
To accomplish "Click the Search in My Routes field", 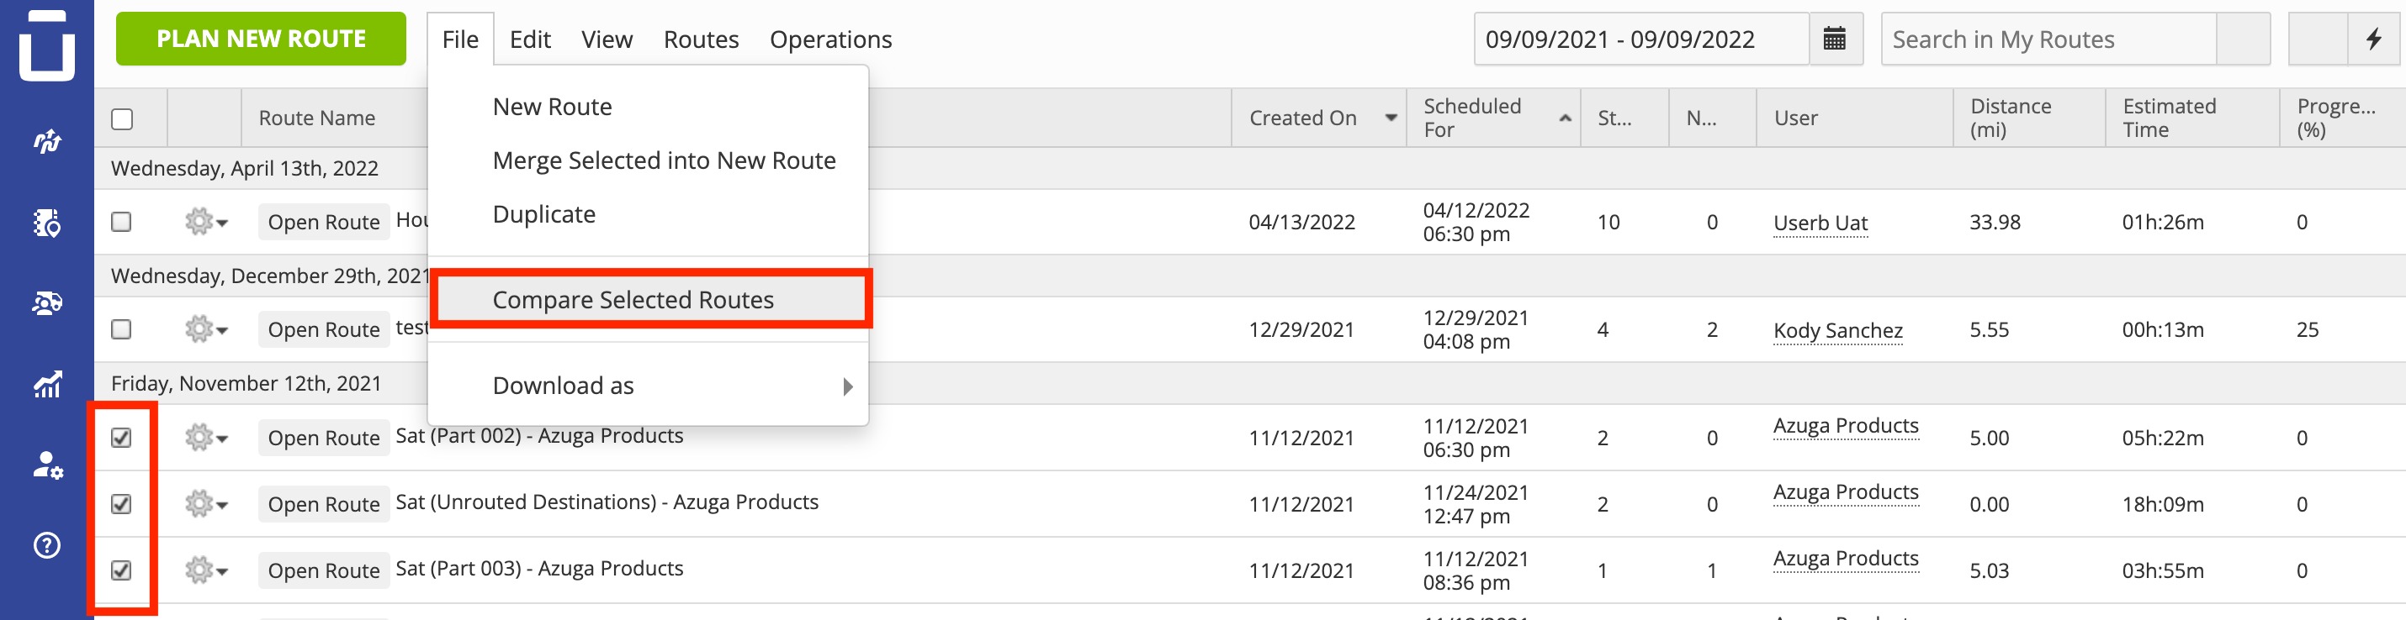I will click(2048, 39).
